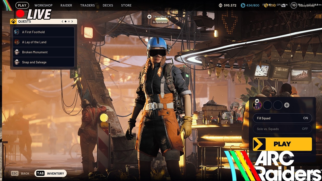322x181 pixels.
Task: Click the JazzySmiley username in top bar
Action: [x=307, y=6]
